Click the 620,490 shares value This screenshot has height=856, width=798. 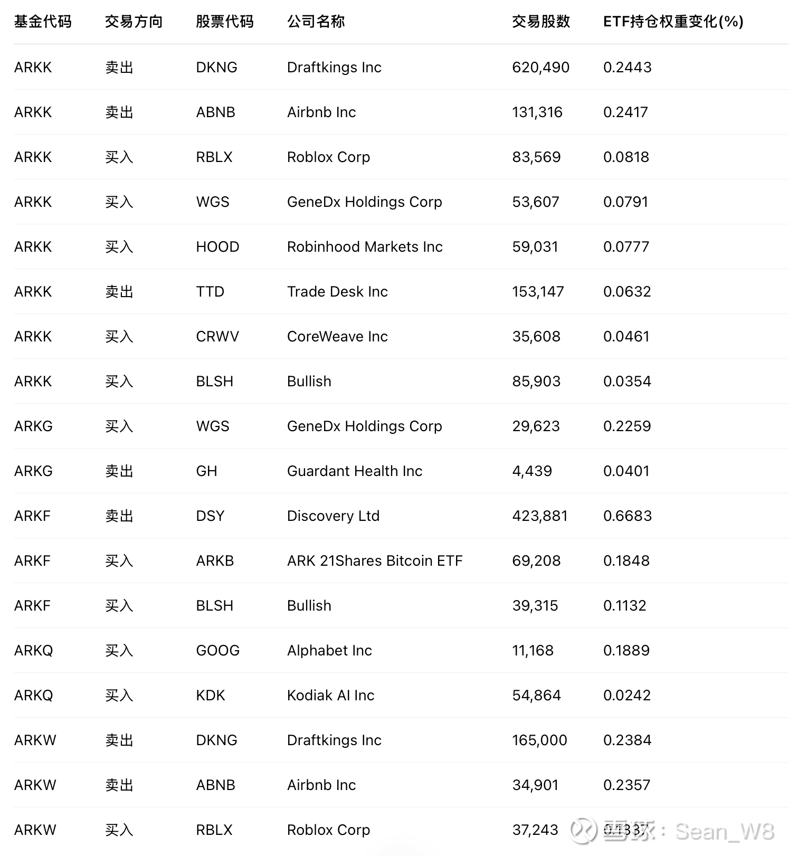[540, 67]
